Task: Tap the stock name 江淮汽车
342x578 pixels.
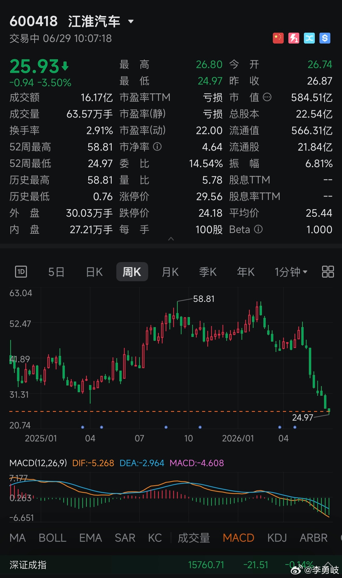Action: pos(94,21)
